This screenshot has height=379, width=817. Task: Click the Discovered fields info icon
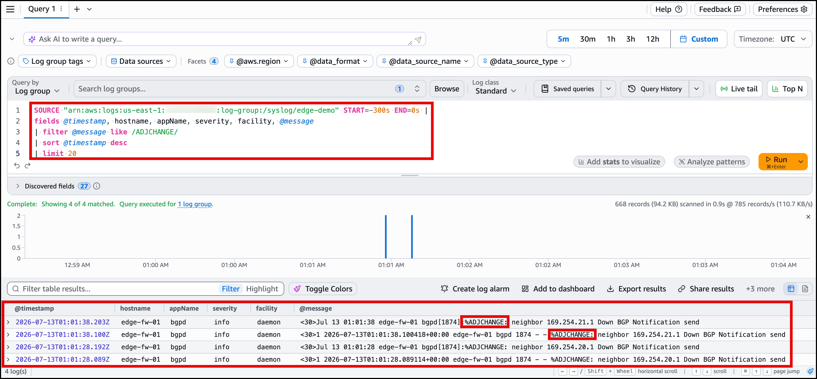coord(97,186)
